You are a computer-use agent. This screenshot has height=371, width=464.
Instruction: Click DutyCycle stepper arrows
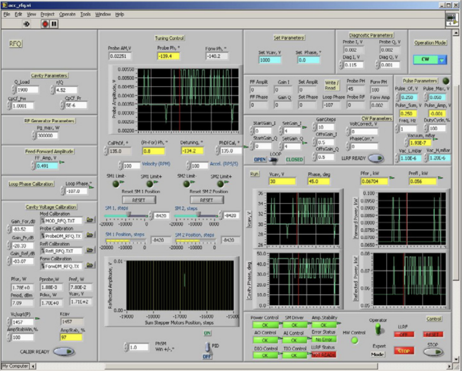pos(426,128)
